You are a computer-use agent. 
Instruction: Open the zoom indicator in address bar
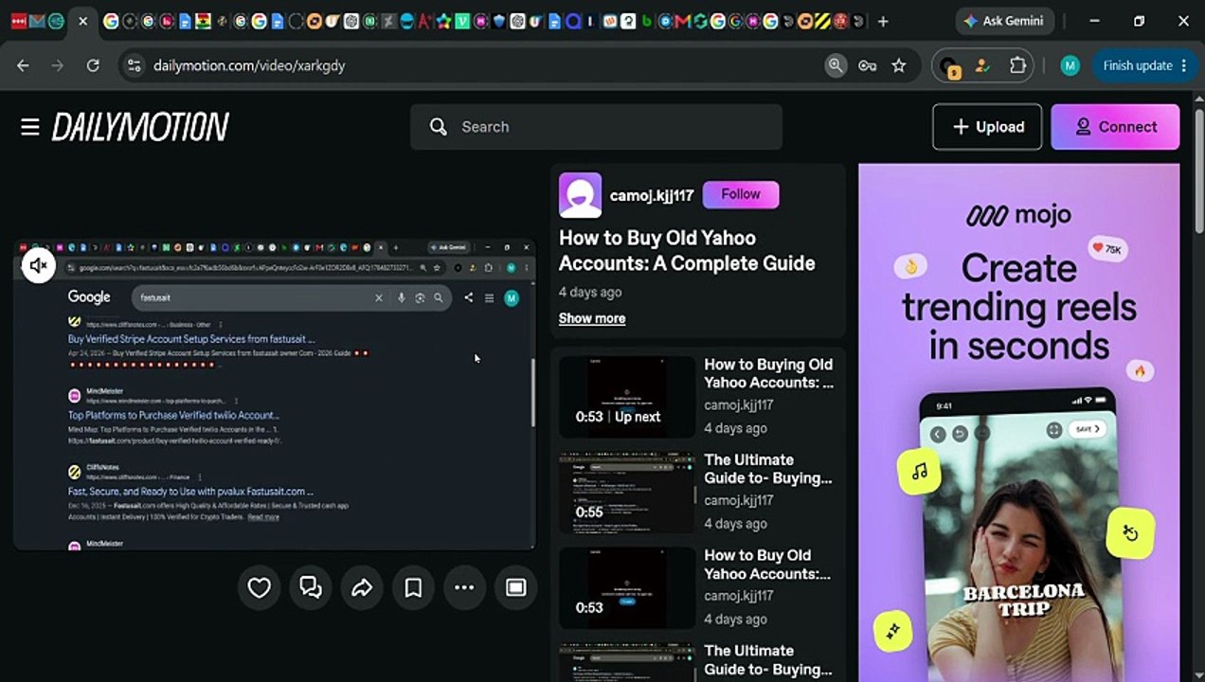pyautogui.click(x=836, y=65)
